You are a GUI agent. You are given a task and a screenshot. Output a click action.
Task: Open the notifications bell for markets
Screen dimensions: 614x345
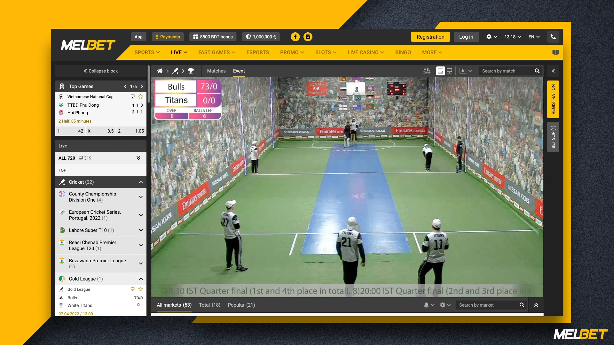(x=426, y=305)
